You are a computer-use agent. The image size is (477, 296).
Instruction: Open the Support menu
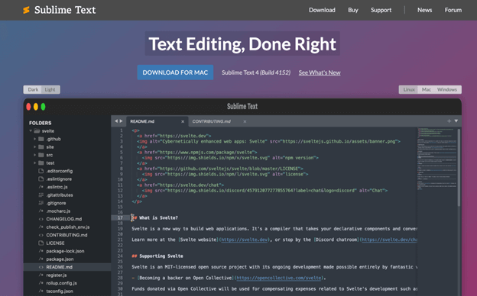coord(381,10)
